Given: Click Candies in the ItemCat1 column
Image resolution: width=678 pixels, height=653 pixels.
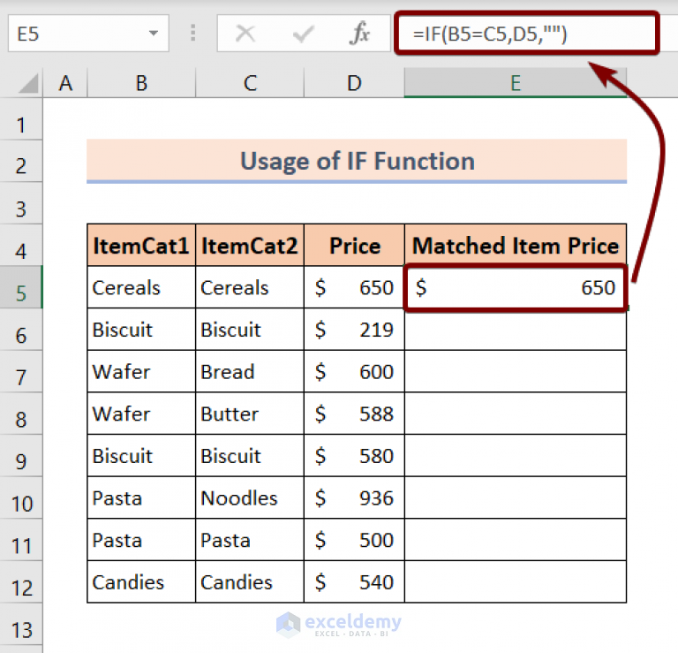Looking at the screenshot, I should coord(141,582).
